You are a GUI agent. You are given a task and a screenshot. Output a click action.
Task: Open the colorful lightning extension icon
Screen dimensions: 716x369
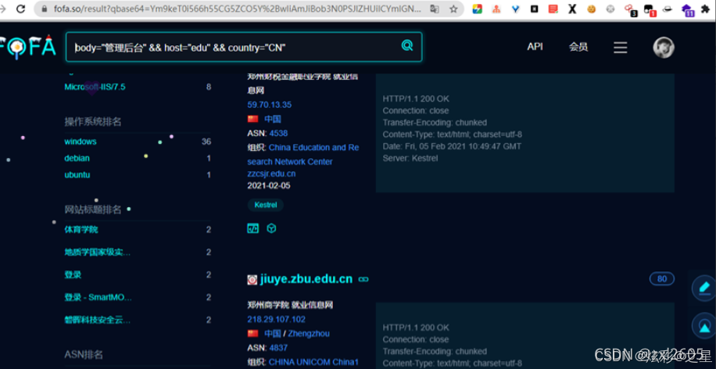[x=477, y=9]
